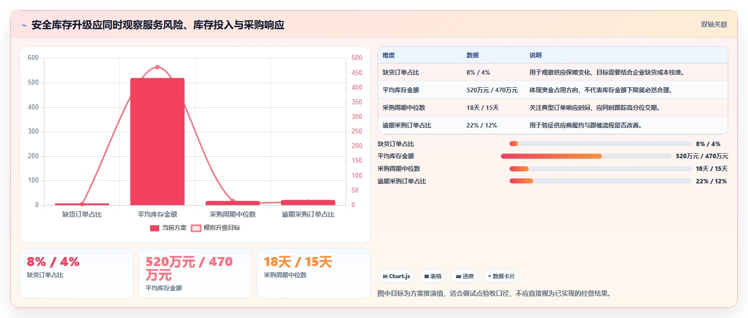748x318 pixels.
Task: Click the 双轴关联 label
Action: pyautogui.click(x=714, y=24)
